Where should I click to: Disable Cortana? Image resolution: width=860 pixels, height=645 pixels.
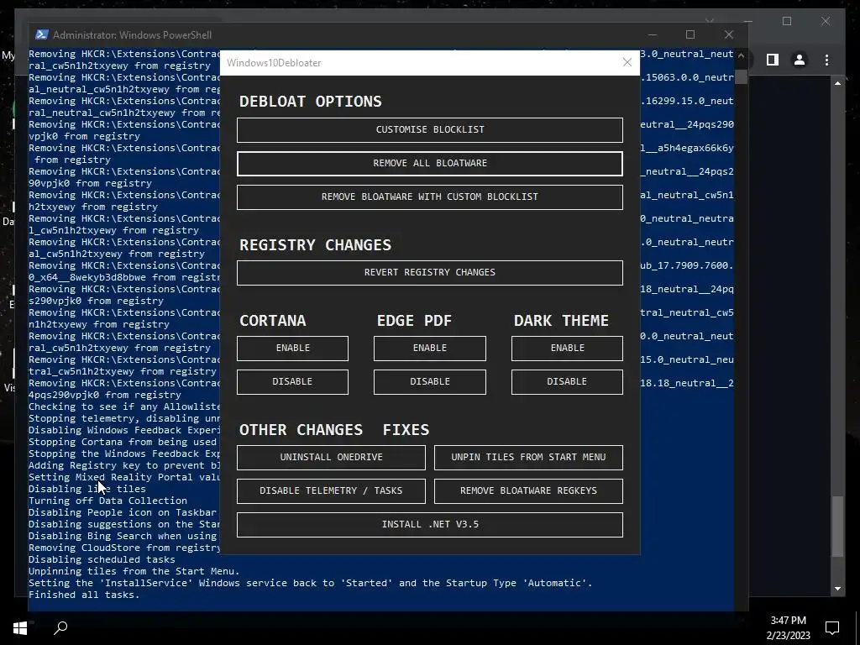coord(292,382)
